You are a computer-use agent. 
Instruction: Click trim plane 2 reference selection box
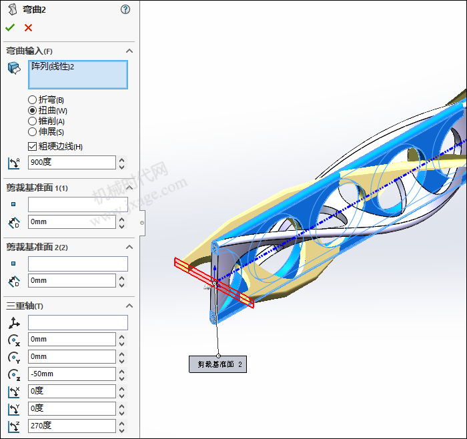point(78,264)
